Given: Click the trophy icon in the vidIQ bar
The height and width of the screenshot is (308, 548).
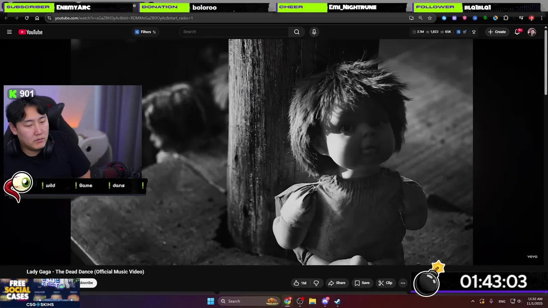Looking at the screenshot, I should click(x=474, y=32).
